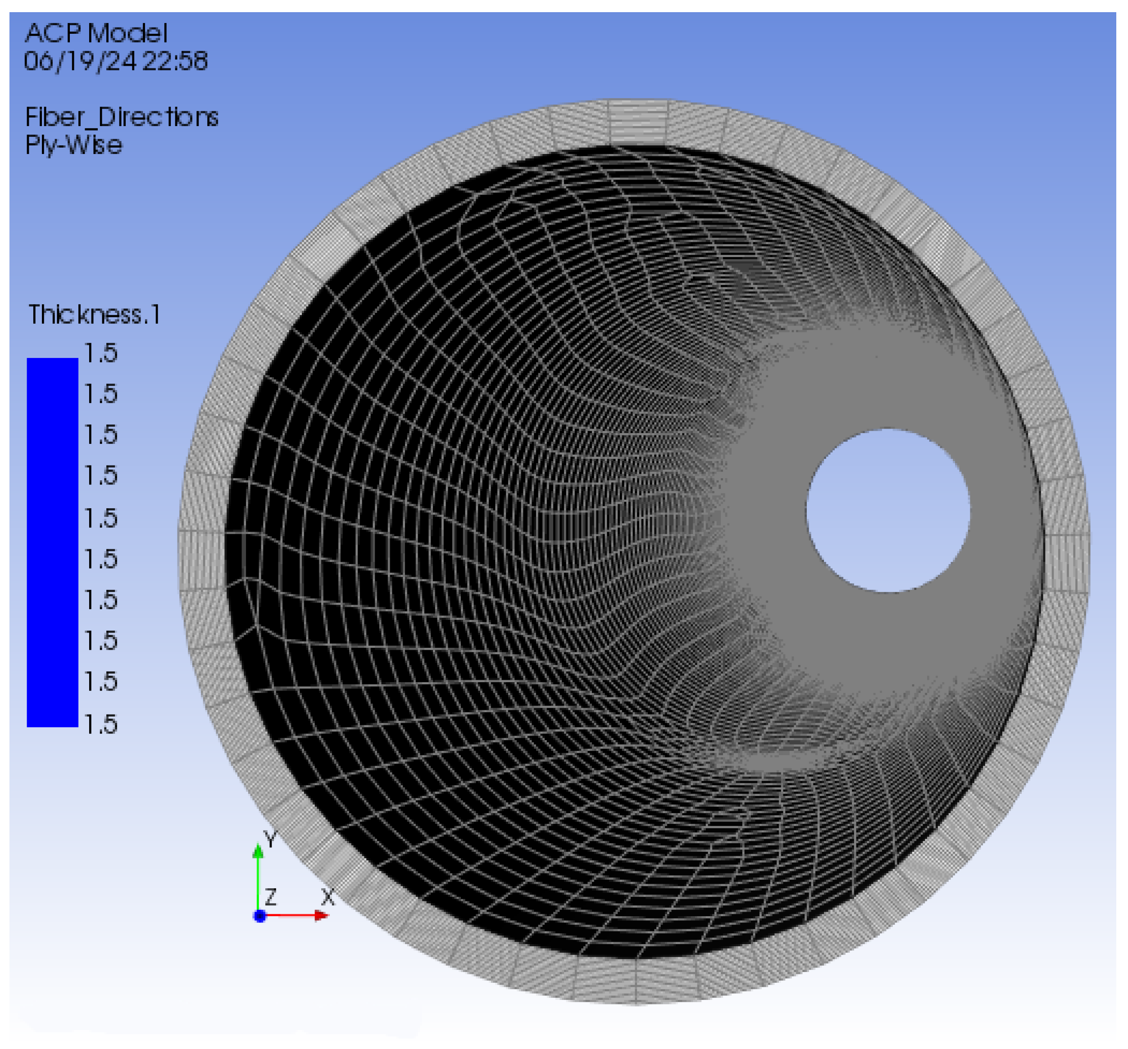1128x1049 pixels.
Task: Click the bottommost 1.5 legend value
Action: 100,724
